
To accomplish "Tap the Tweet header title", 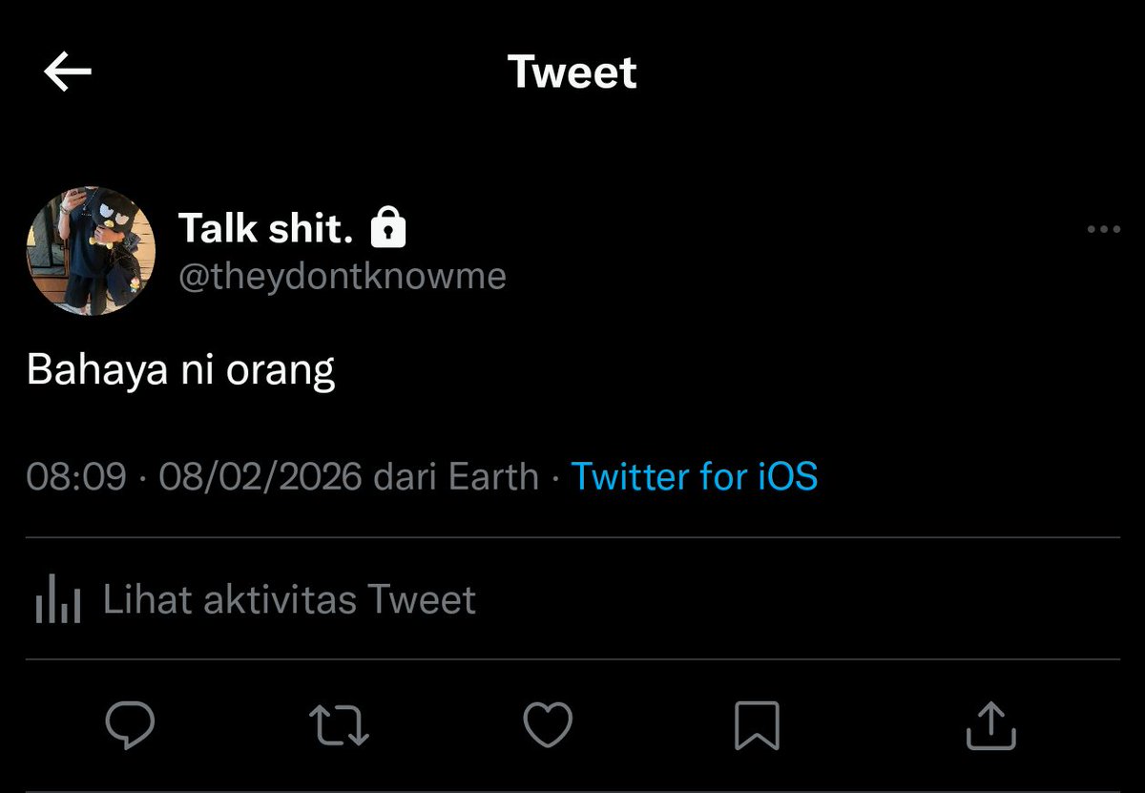I will pos(572,73).
